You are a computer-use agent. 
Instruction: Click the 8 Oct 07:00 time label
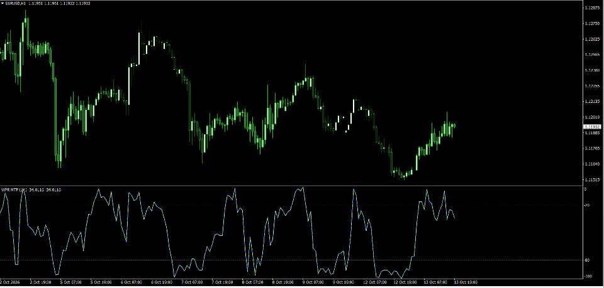coord(253,282)
